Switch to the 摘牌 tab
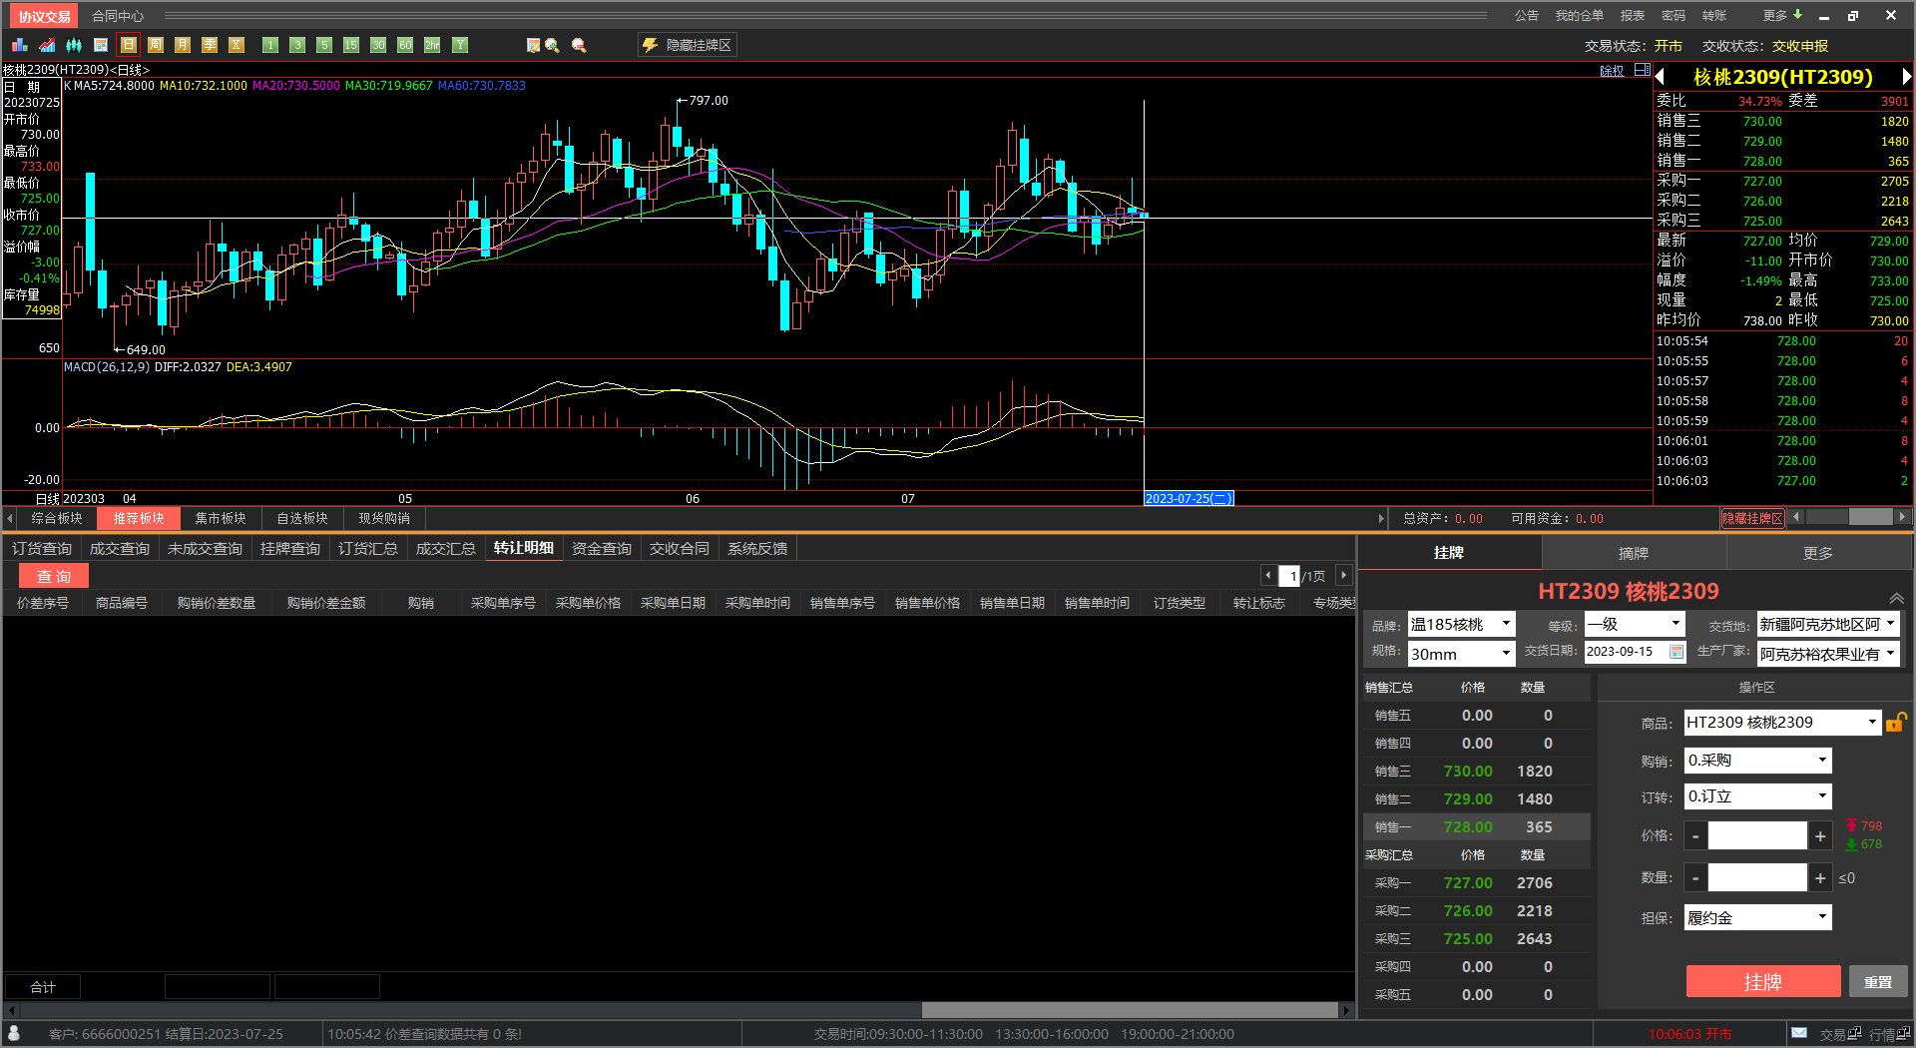 pyautogui.click(x=1634, y=553)
